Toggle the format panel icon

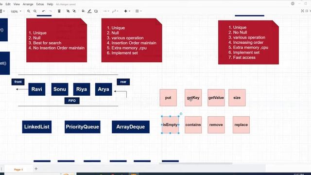[307, 11]
